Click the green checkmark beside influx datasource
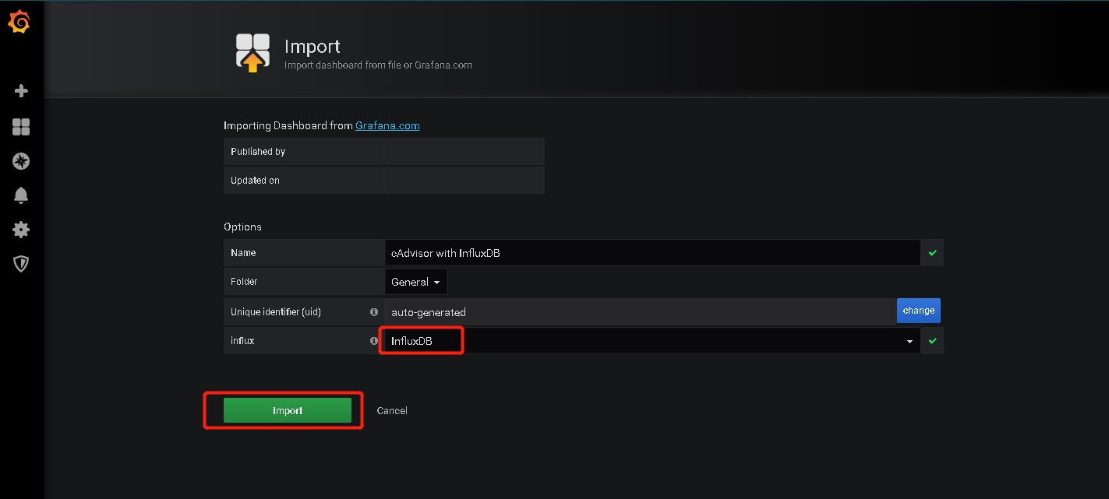Screen dimensions: 1109x499 pos(932,340)
